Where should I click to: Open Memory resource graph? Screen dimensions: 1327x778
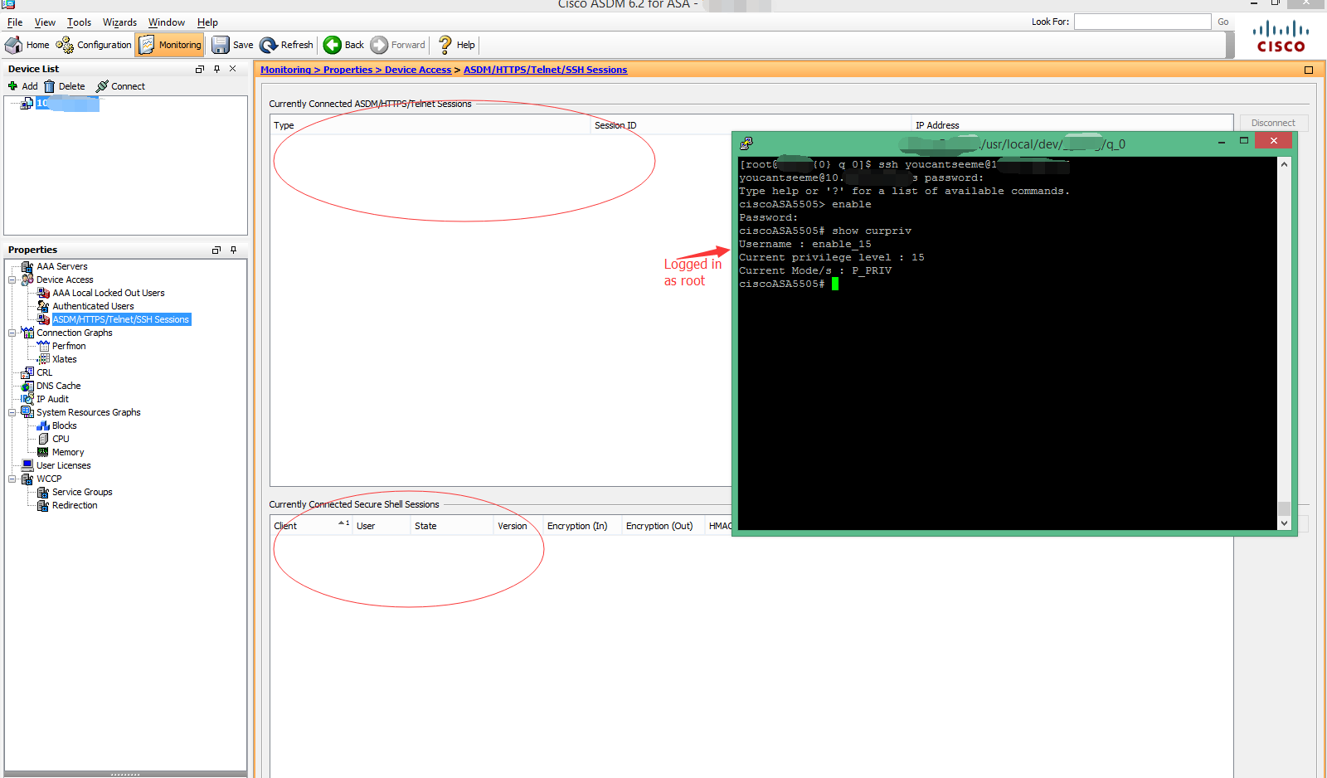tap(68, 452)
